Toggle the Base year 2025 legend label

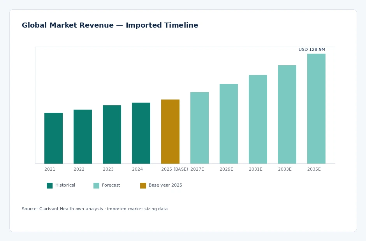(x=165, y=185)
